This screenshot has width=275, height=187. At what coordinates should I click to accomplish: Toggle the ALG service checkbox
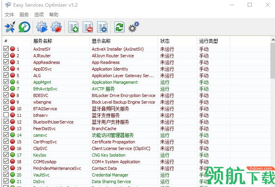[x=6, y=75]
